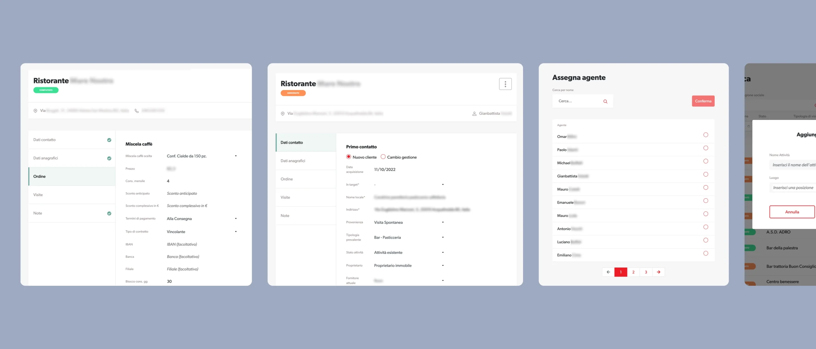Go to page 3 of agents
The height and width of the screenshot is (349, 816).
click(x=646, y=272)
